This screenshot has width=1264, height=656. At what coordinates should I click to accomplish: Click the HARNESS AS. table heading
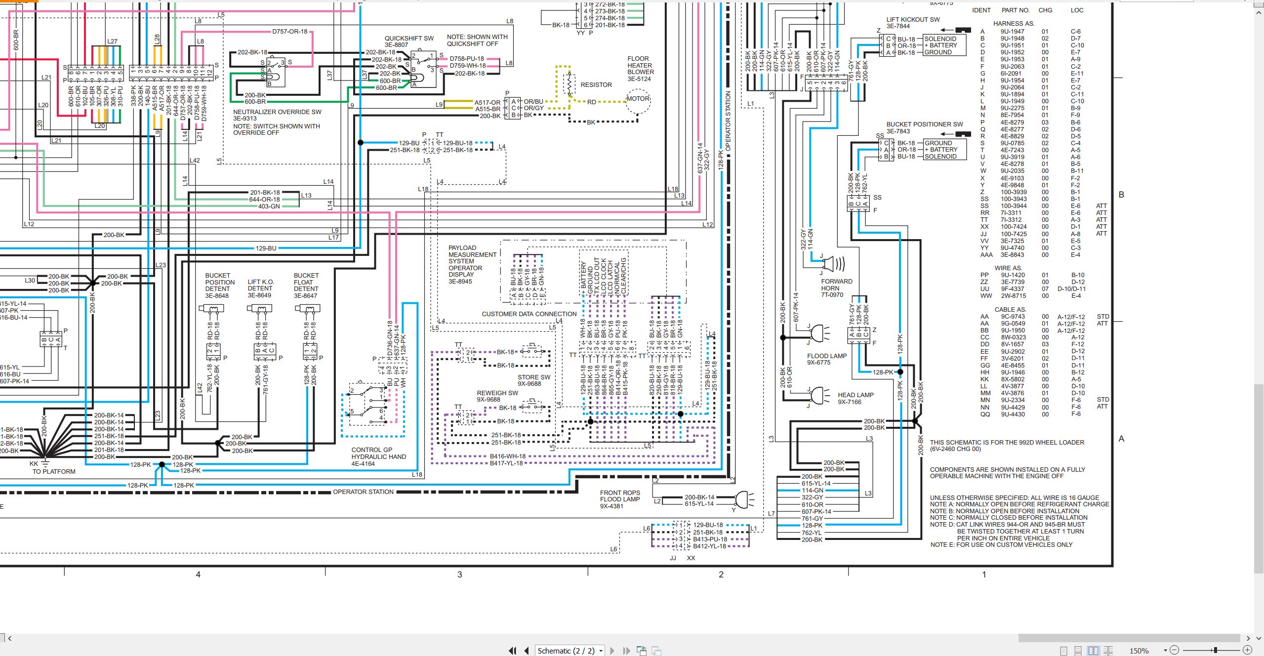coord(1014,23)
